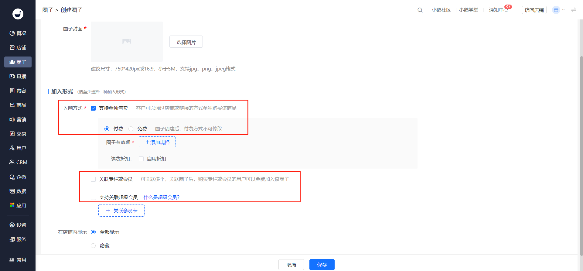Go to 直播 live section
Screen dimensions: 583x271
tap(18, 76)
